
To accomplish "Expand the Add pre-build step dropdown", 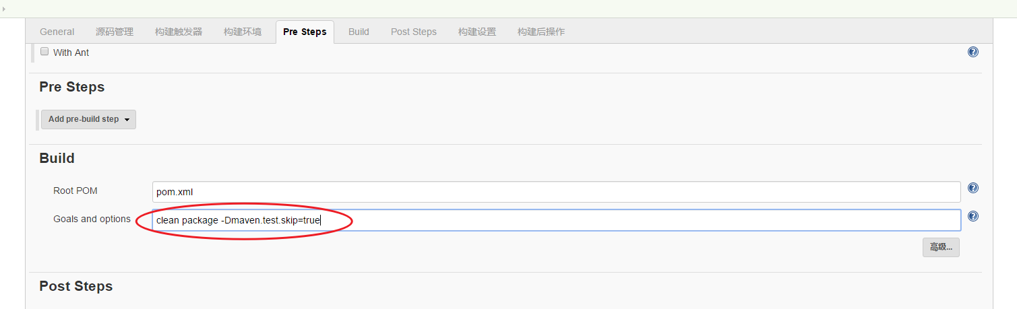I will tap(88, 119).
